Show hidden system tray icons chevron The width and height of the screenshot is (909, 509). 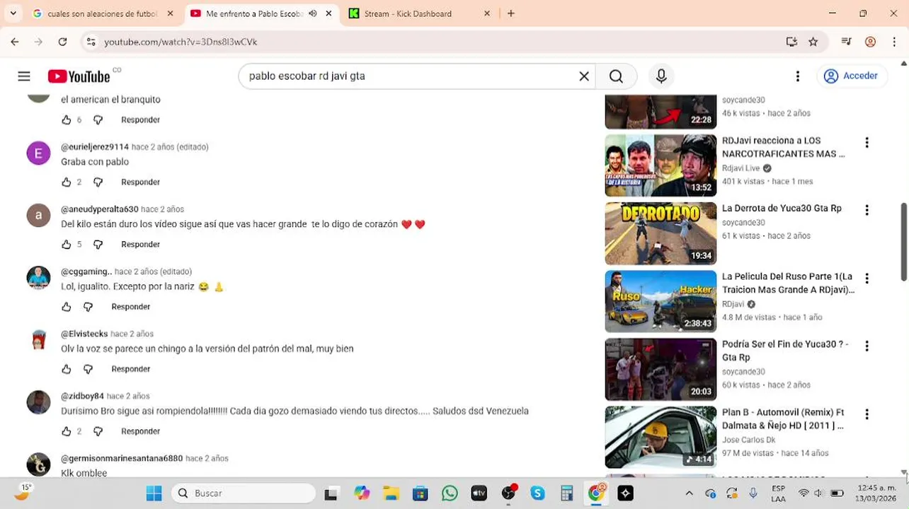tap(689, 493)
